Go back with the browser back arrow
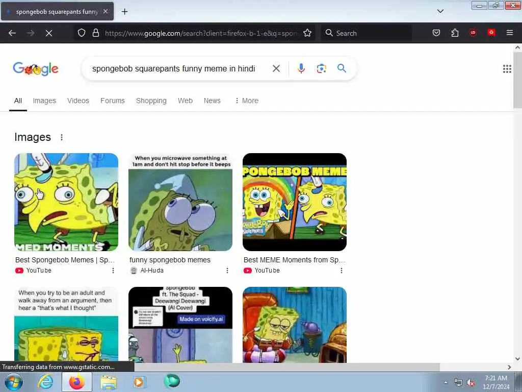The height and width of the screenshot is (392, 522). point(12,33)
